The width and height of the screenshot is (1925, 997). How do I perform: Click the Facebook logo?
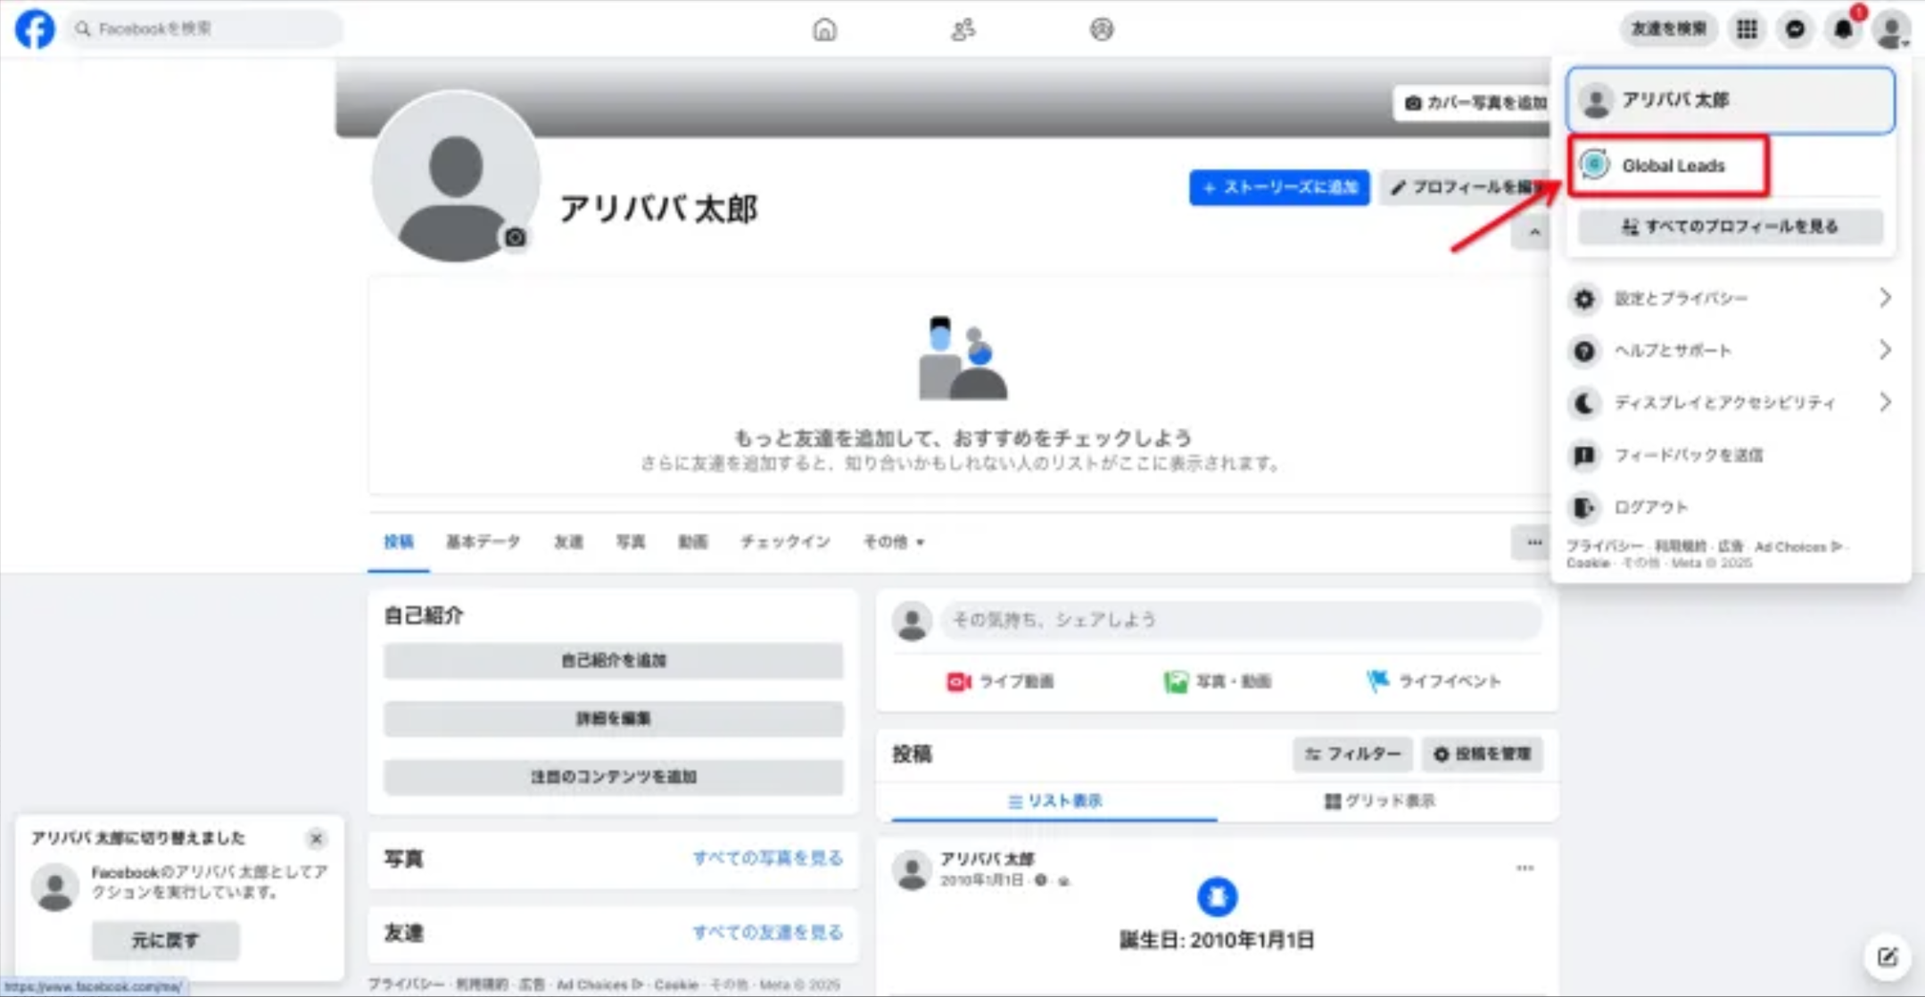[x=35, y=29]
